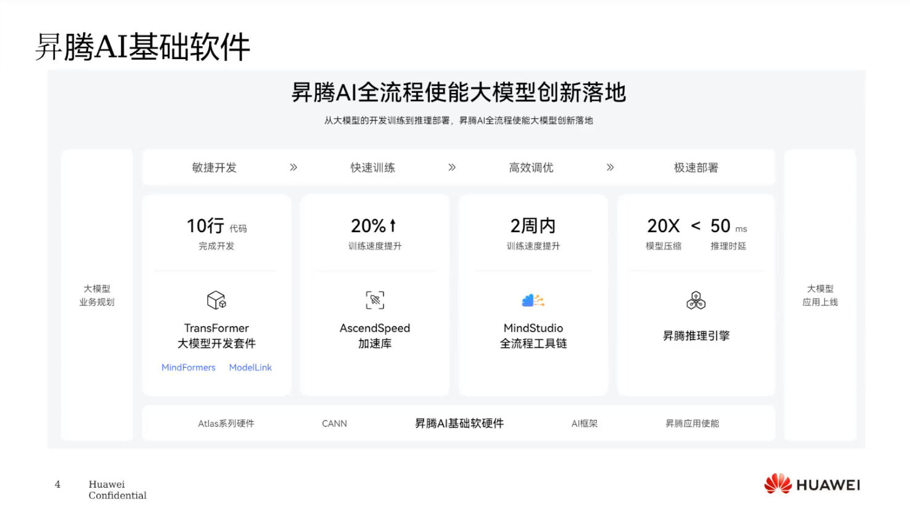Viewport: 910px width, 511px height.
Task: Click AscendSpeed 加速库 label
Action: click(375, 336)
